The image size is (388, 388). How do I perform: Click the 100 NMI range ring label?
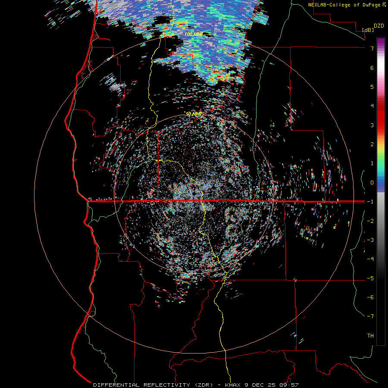click(194, 34)
